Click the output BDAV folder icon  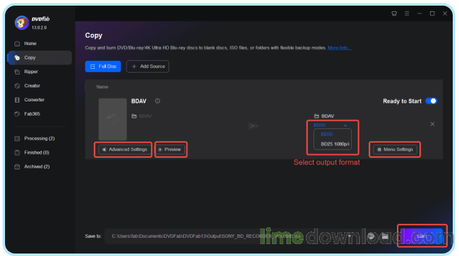click(317, 116)
